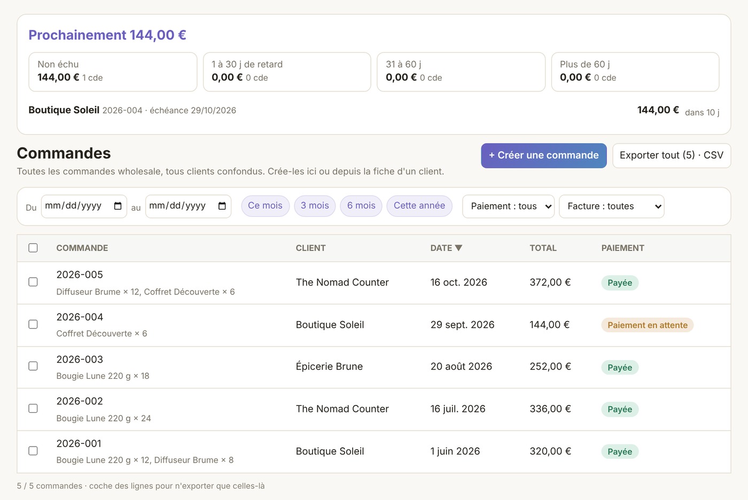
Task: Open the Non échu aging card
Action: (x=113, y=72)
